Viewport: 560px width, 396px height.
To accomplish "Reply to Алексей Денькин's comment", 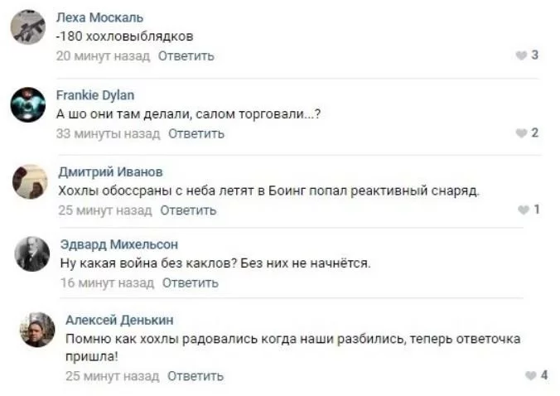I will [x=196, y=375].
